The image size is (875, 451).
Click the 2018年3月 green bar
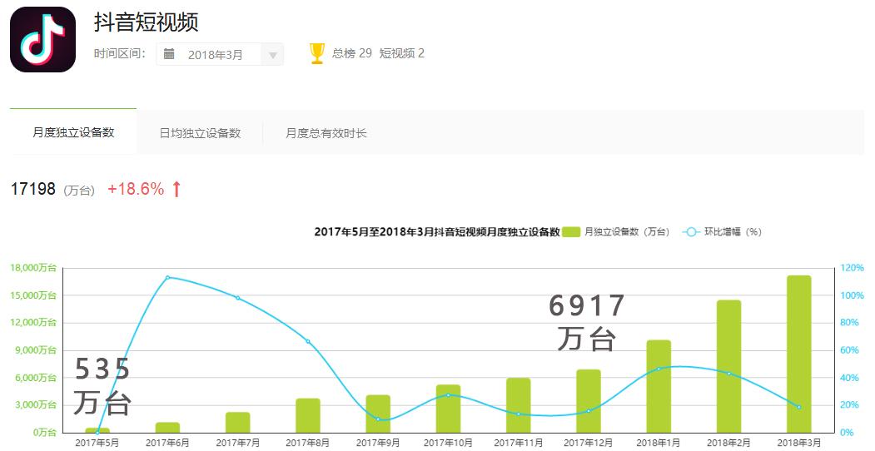799,354
